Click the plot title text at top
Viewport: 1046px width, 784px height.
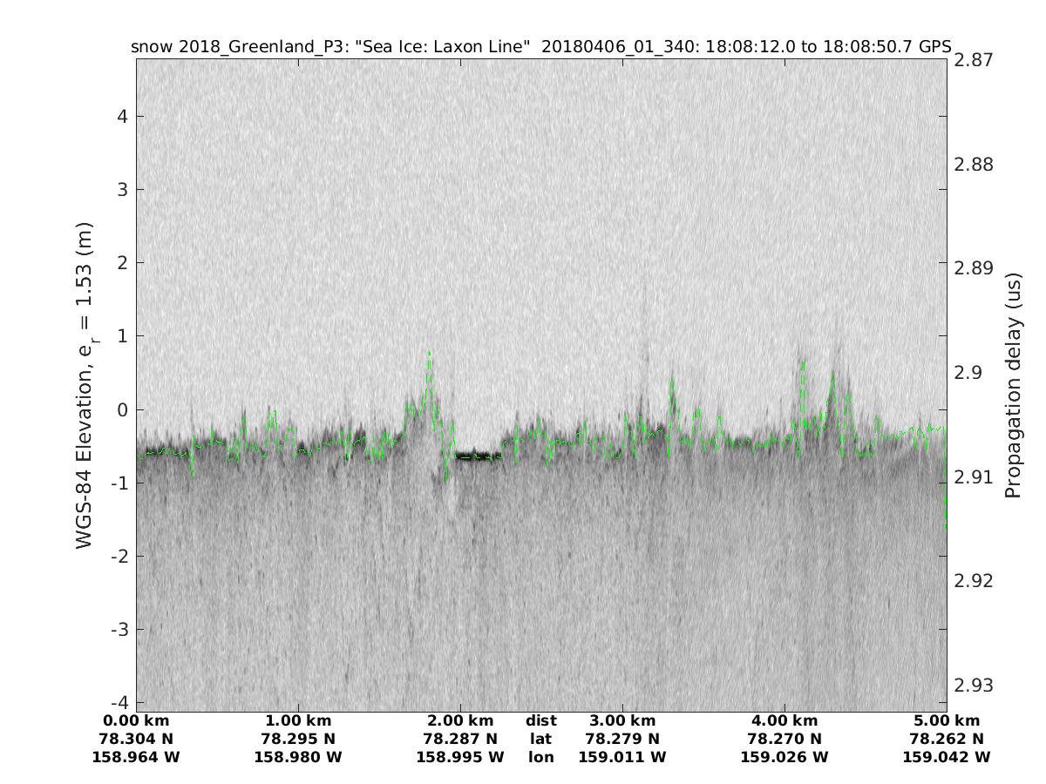tap(540, 46)
